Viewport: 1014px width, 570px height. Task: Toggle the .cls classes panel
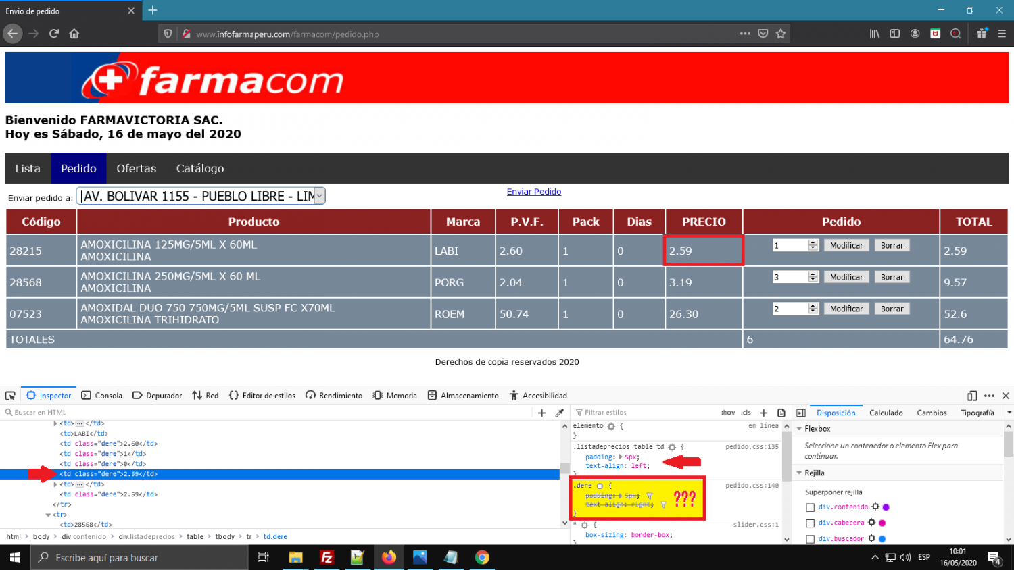(746, 413)
